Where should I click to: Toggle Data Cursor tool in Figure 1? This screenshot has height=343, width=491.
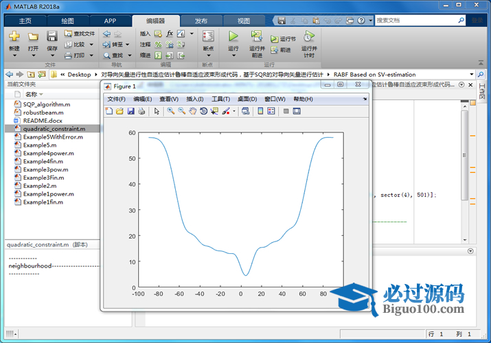[x=214, y=111]
